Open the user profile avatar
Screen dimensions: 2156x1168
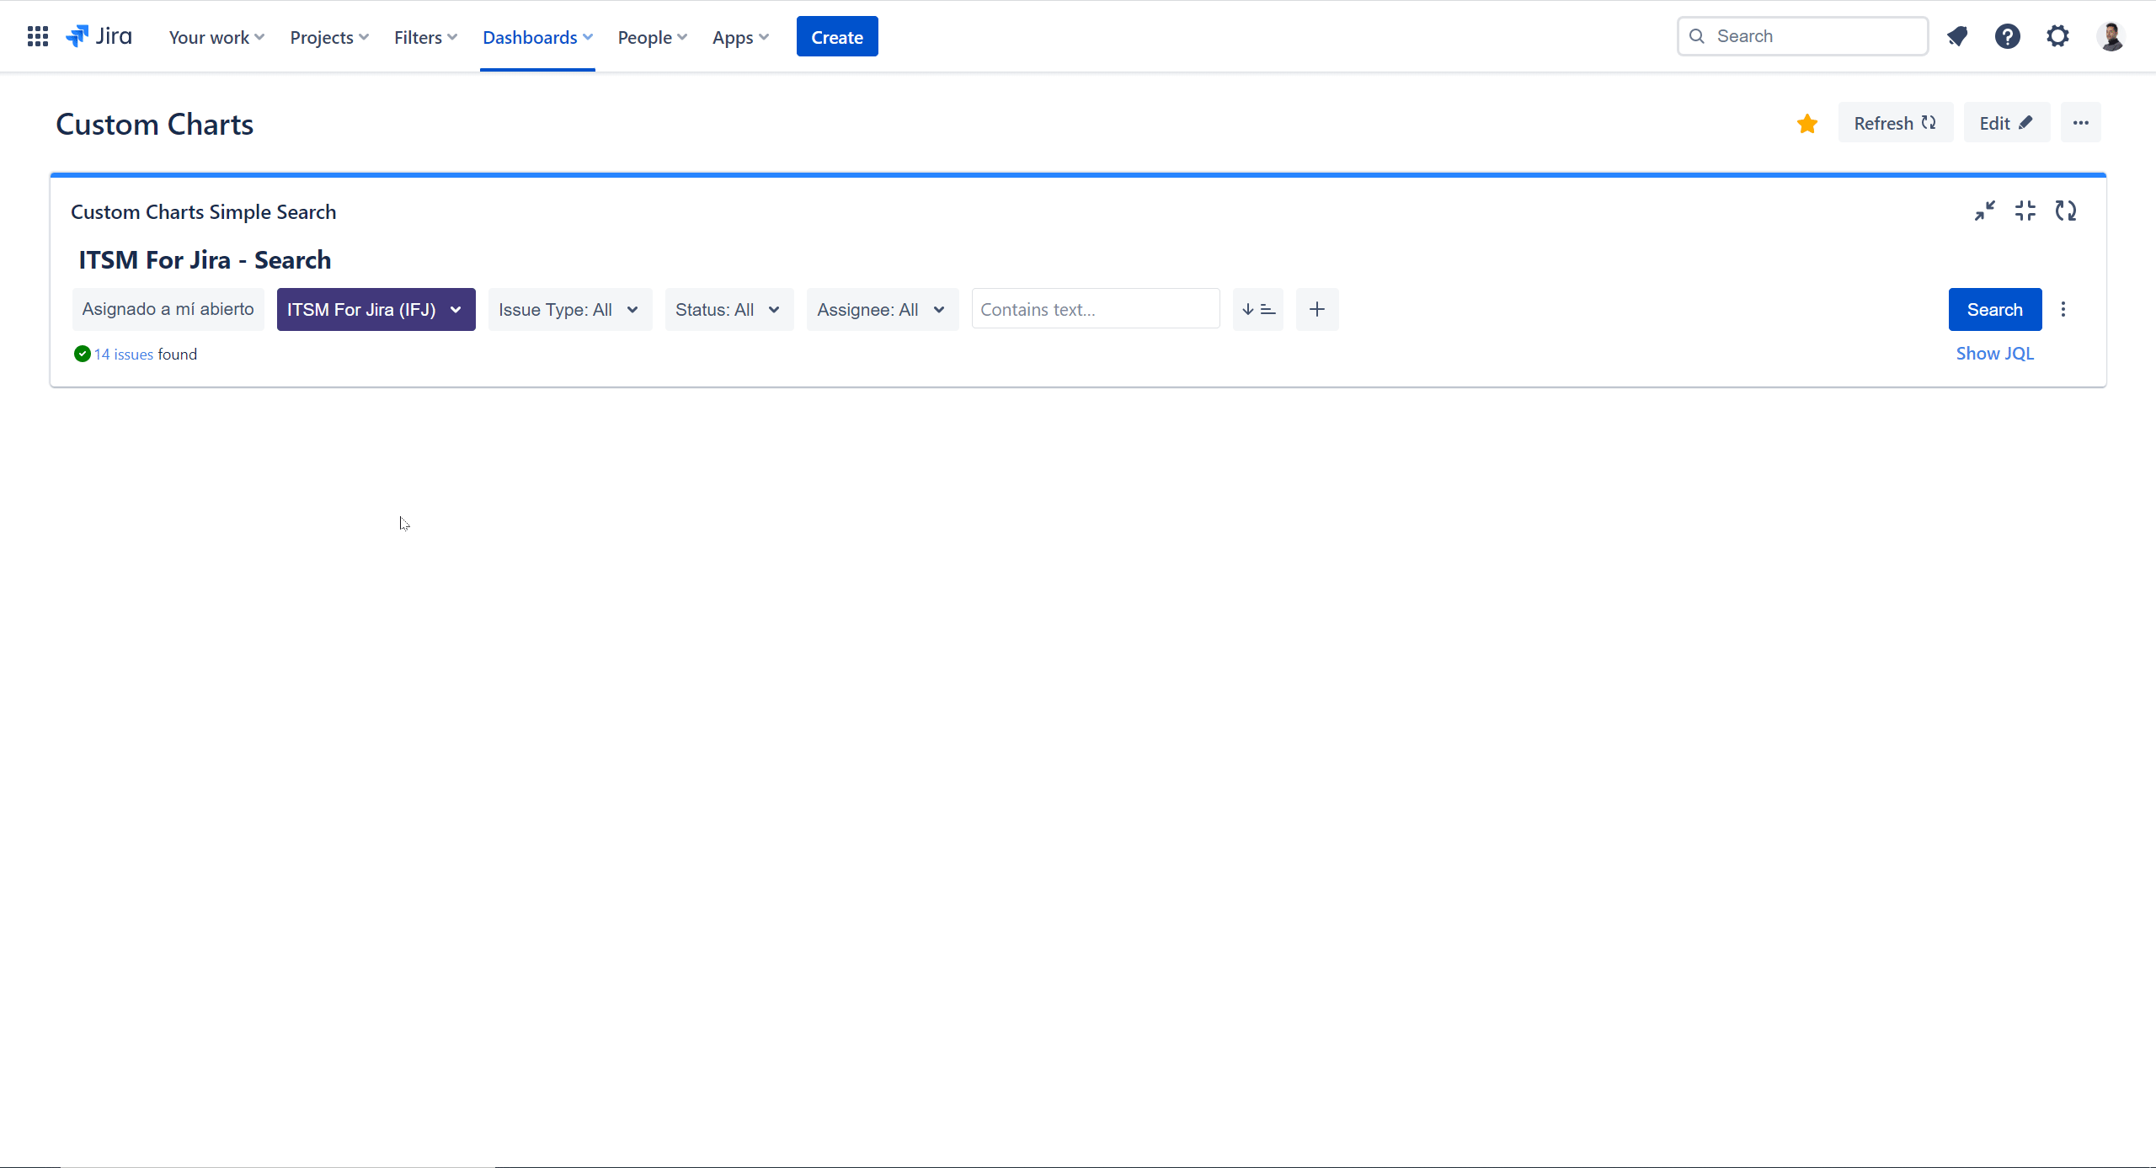coord(2111,36)
